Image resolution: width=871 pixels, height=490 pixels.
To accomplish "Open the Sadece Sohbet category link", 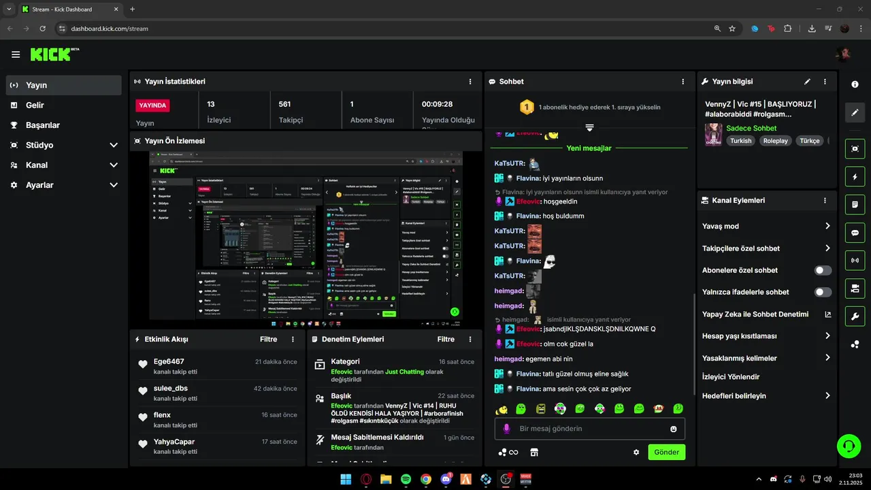I will pyautogui.click(x=751, y=128).
